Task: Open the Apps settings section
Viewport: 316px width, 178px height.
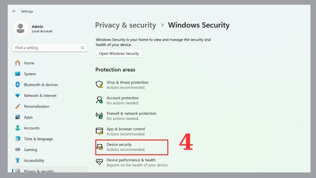Action: [28, 117]
